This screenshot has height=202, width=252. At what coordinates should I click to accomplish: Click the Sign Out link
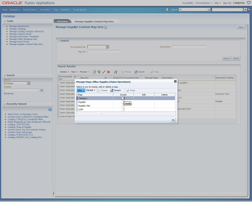[227, 3]
